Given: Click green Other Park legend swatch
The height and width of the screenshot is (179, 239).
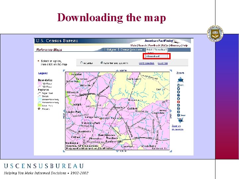Looking at the screenshot, I should tap(40, 105).
